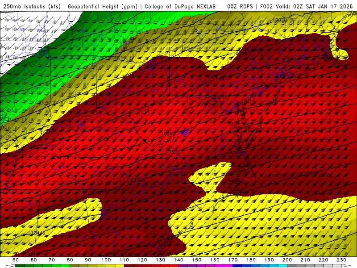Click the 170 value on the color scale
This screenshot has width=357, height=268.
233,260
